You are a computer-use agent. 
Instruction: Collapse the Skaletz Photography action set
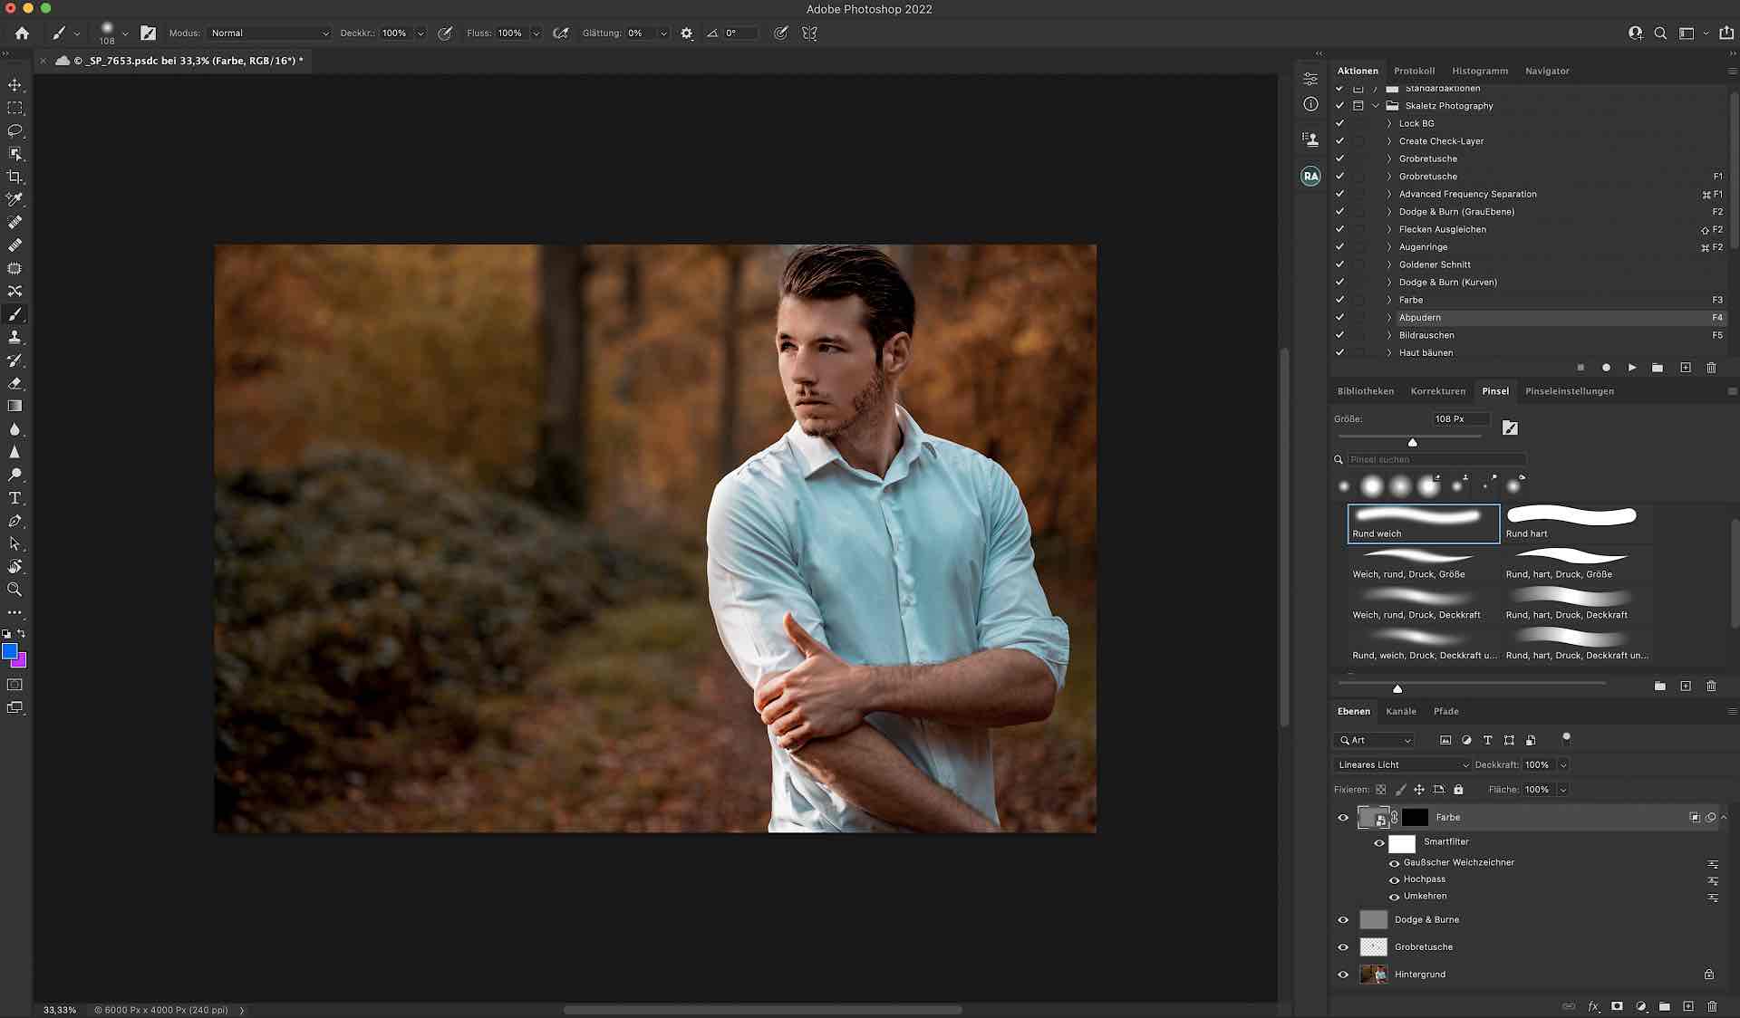click(x=1375, y=106)
